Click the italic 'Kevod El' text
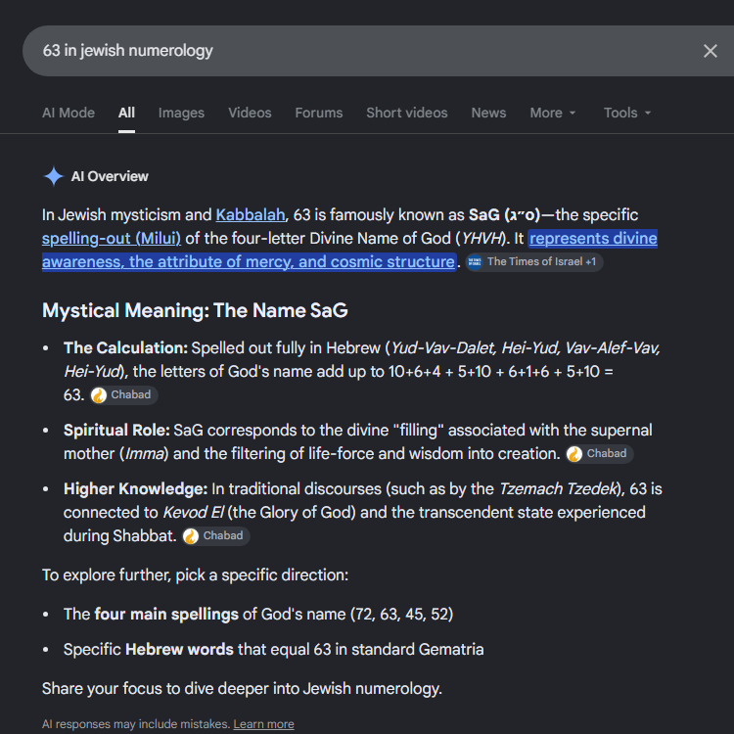Viewport: 734px width, 734px height. coord(193,512)
